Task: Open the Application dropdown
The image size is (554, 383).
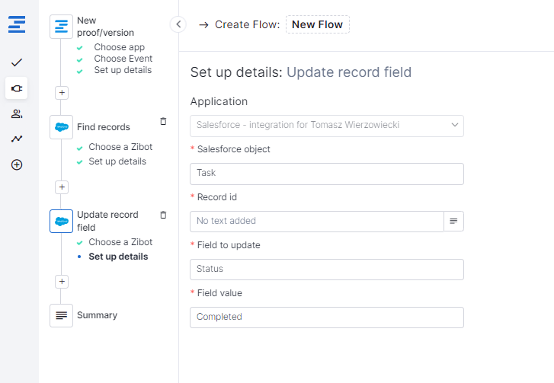Action: pos(327,126)
